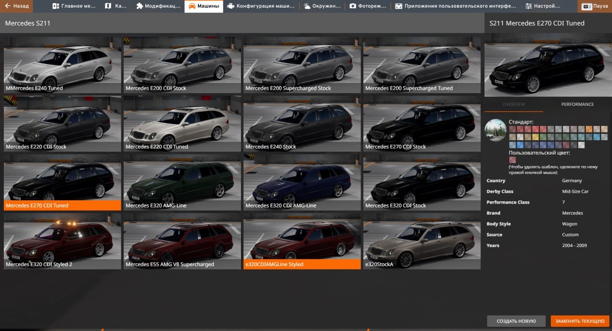Open the sliders Настройки icon
The height and width of the screenshot is (331, 612).
(x=528, y=6)
